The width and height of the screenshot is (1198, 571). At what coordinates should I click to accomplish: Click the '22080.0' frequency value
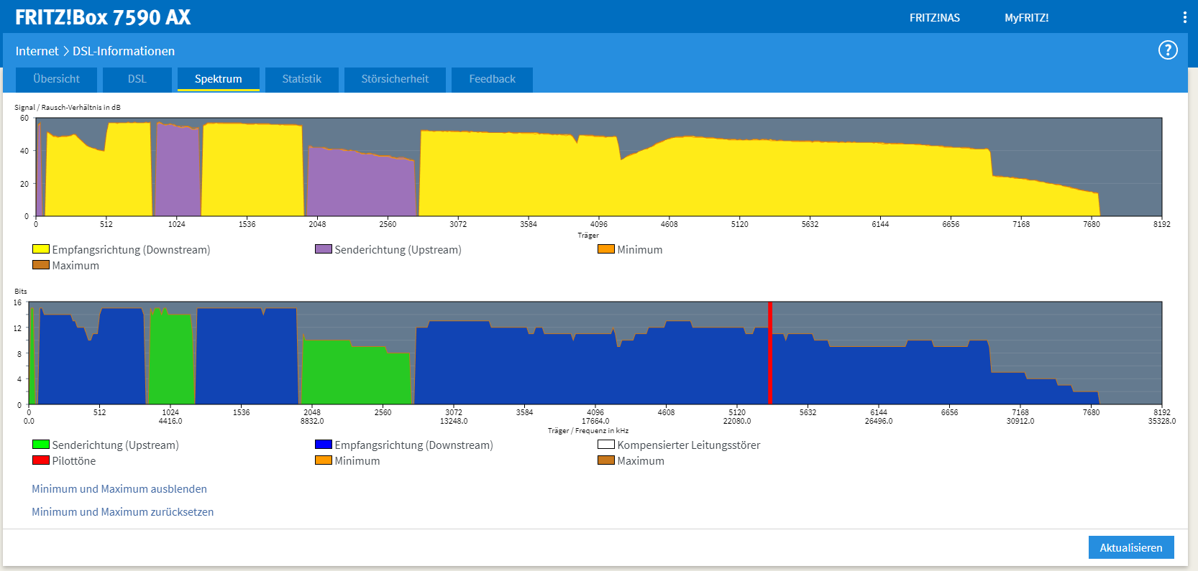tap(737, 422)
